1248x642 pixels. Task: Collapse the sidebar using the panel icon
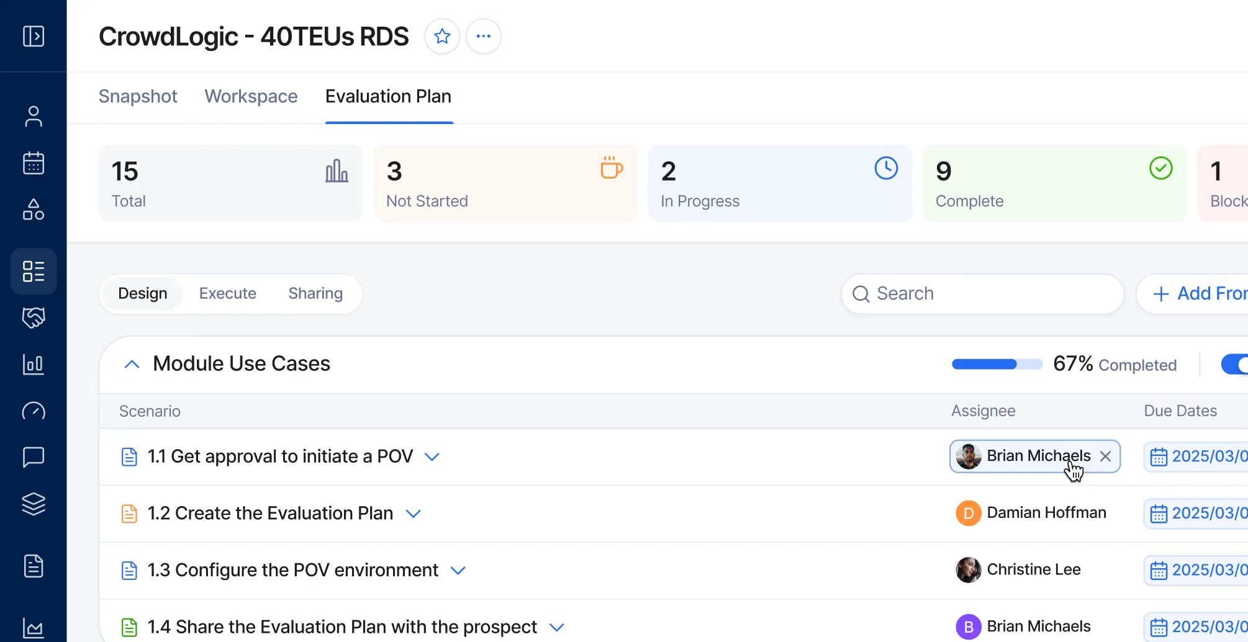34,35
